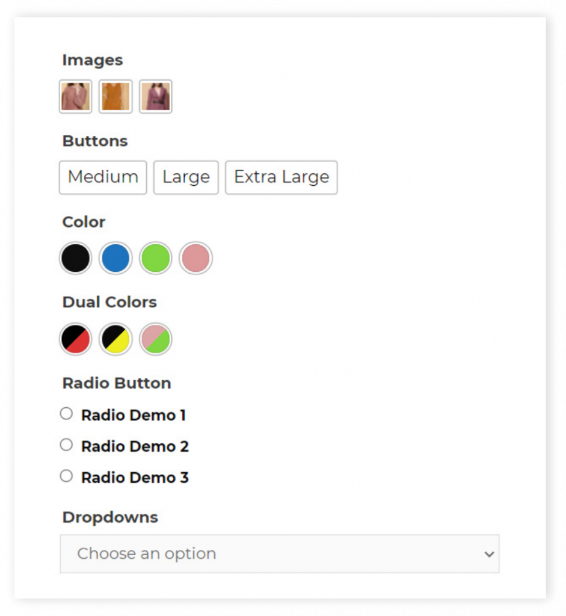
Task: Enable the Radio Demo 1 radio button
Action: click(x=66, y=413)
